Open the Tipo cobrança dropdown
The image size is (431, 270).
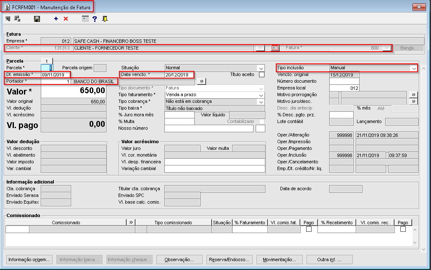pos(261,102)
